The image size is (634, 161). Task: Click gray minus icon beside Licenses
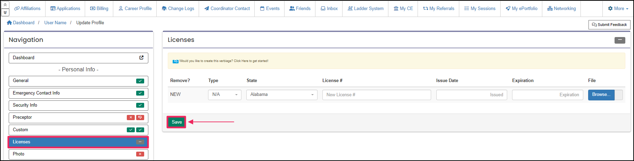140,142
